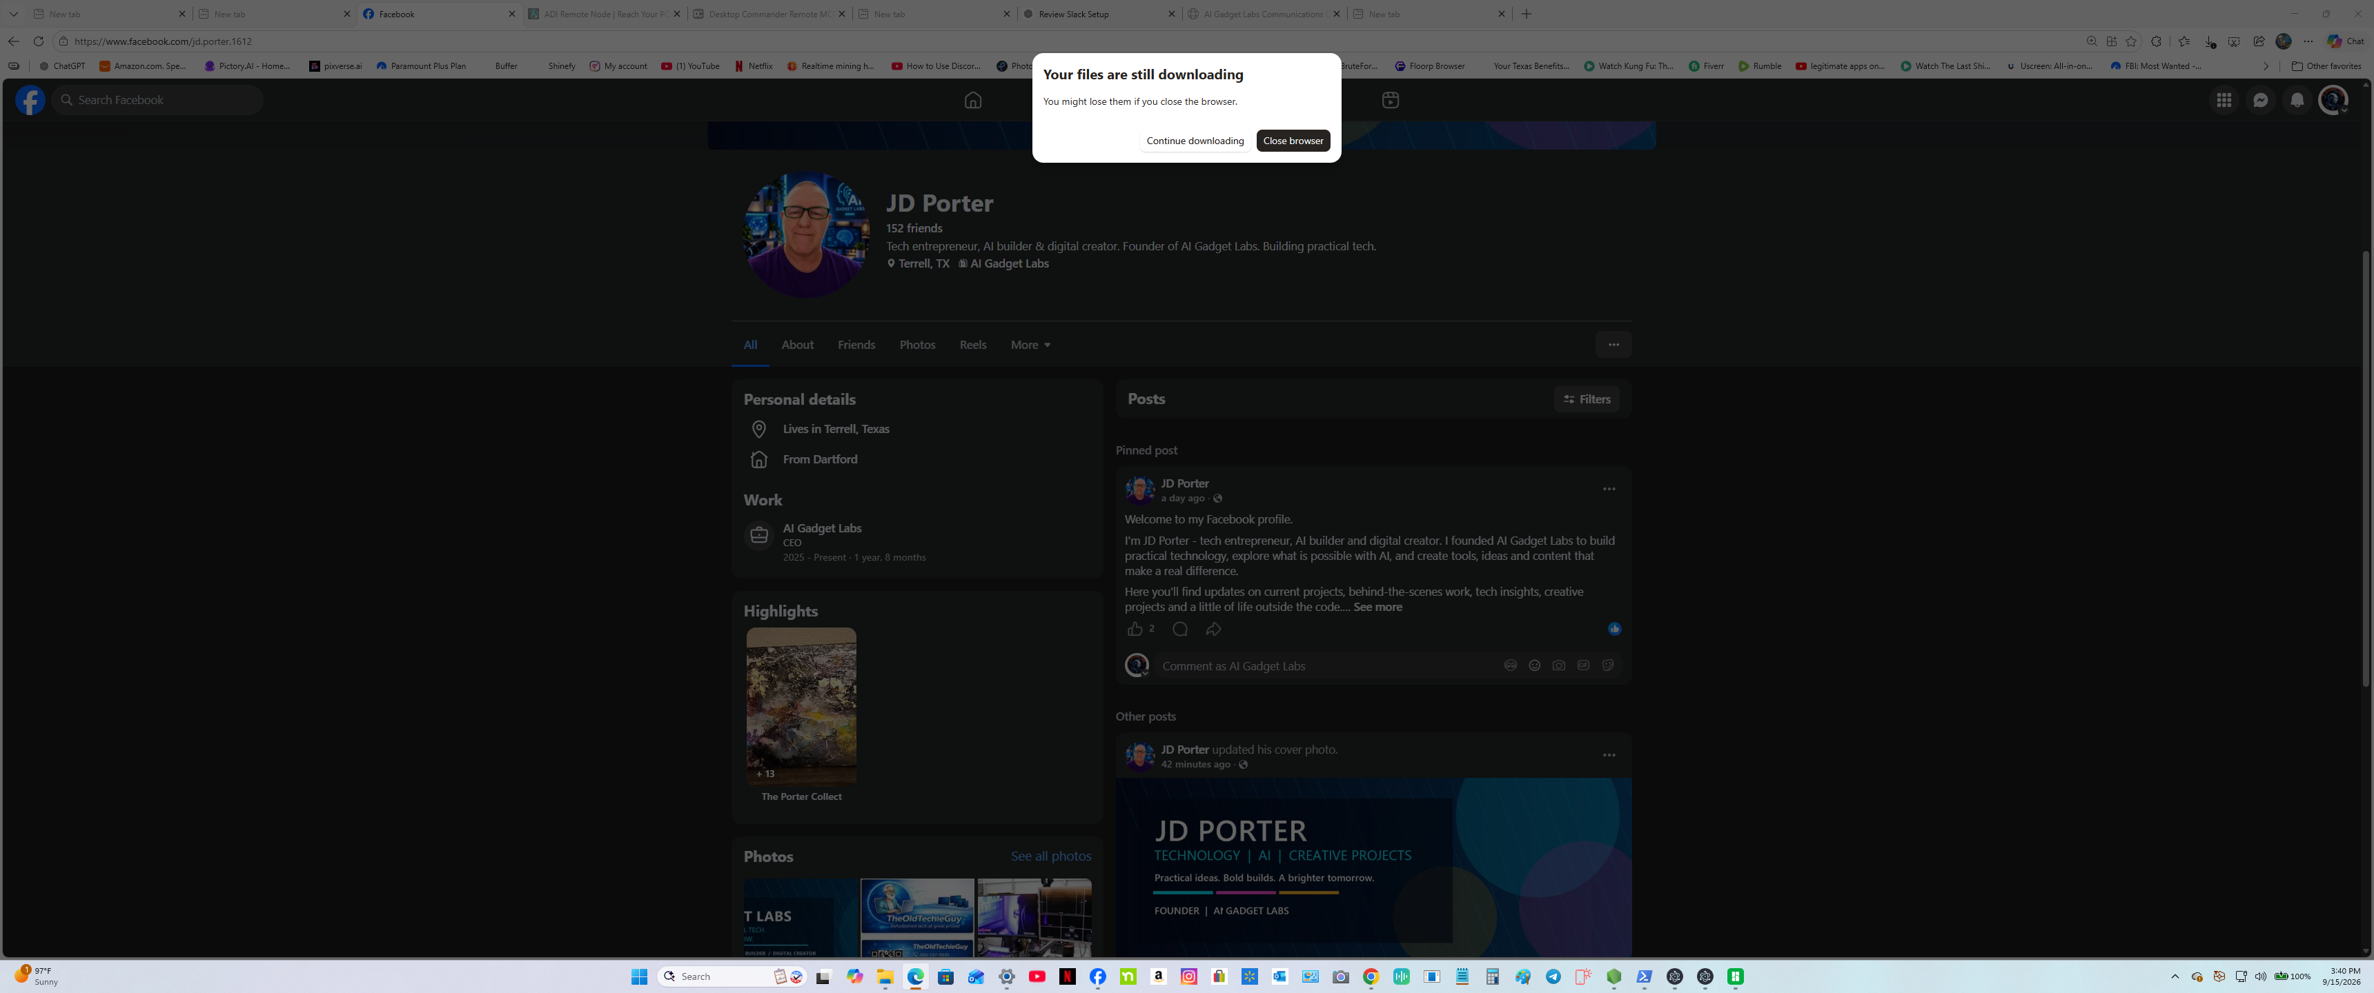Attach photo in comment box camera icon
The width and height of the screenshot is (2374, 993).
tap(1558, 665)
